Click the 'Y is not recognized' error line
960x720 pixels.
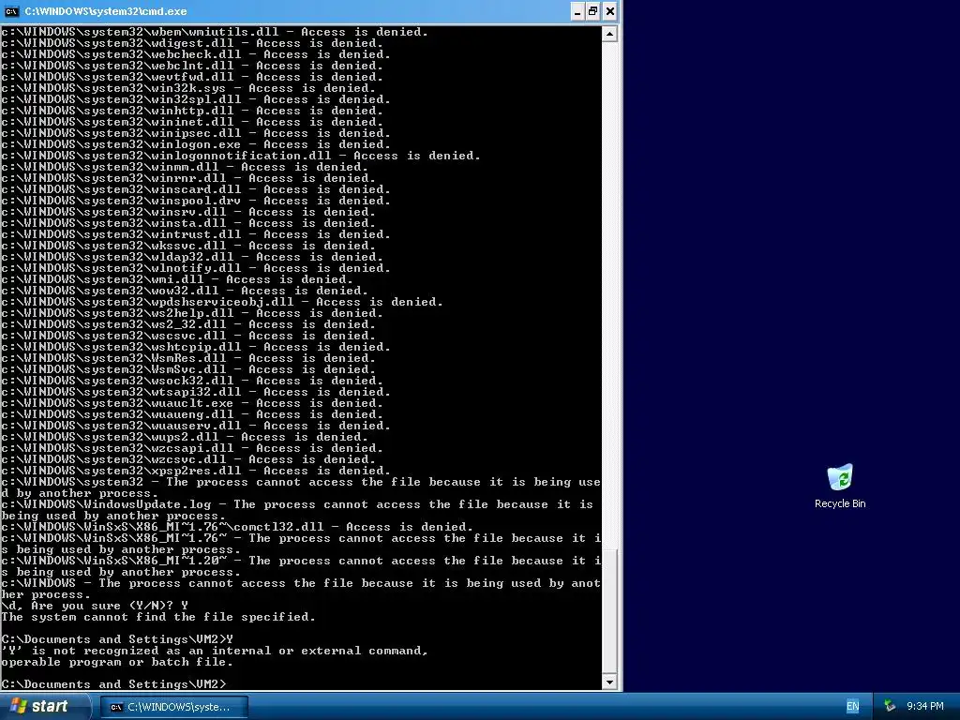tap(215, 651)
